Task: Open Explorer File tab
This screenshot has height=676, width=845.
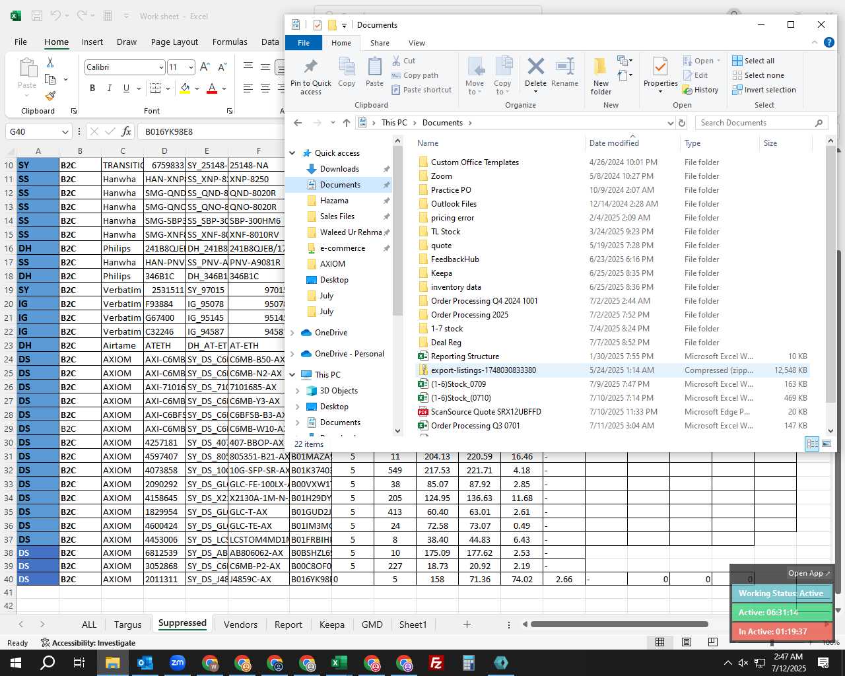Action: pos(304,43)
